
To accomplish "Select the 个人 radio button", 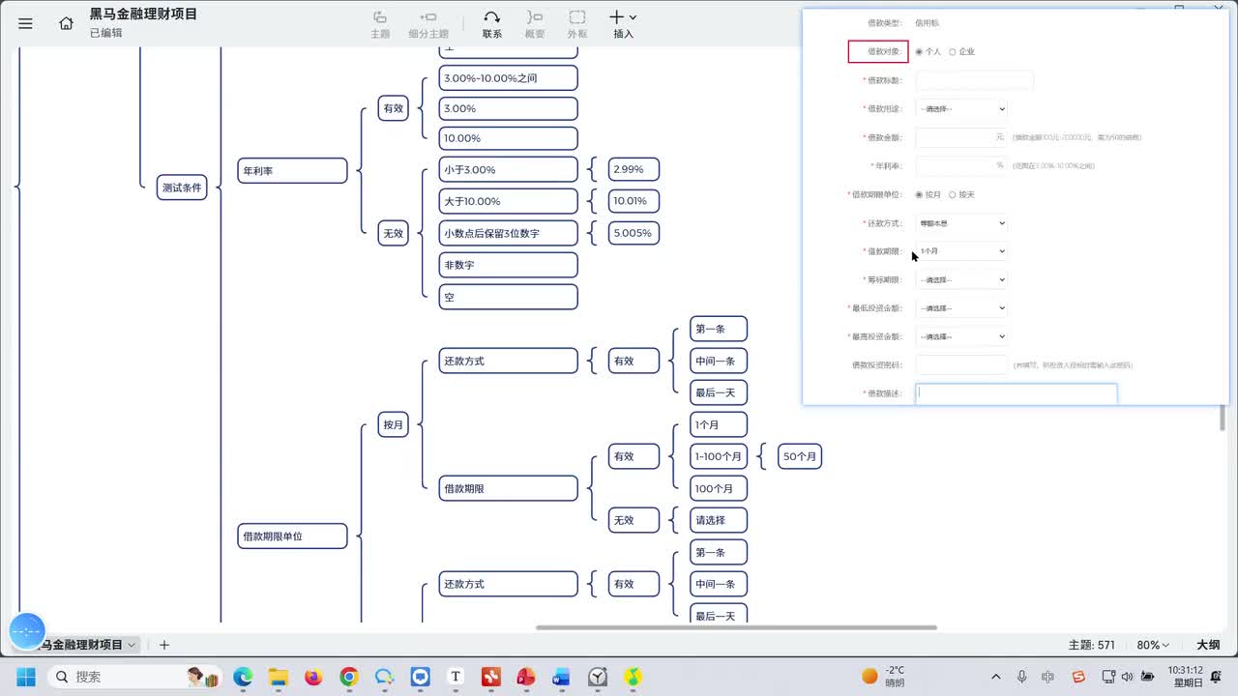I will click(919, 51).
